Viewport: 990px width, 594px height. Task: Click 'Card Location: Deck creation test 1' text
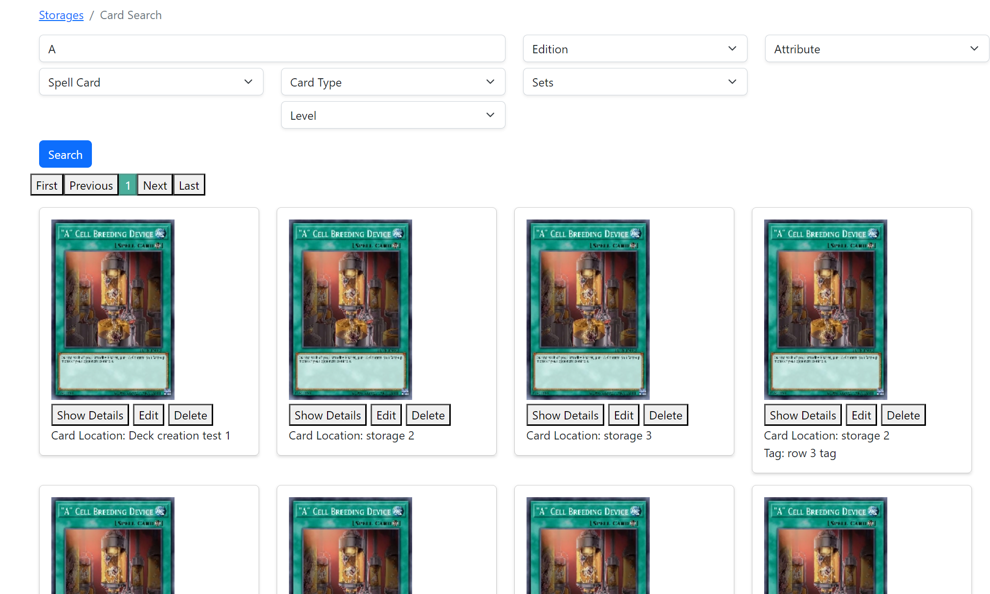(x=141, y=436)
